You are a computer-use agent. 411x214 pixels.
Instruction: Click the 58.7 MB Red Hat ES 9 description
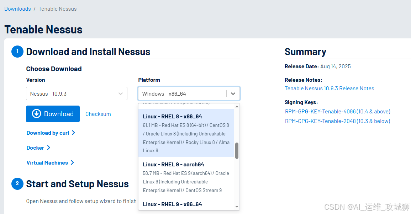pyautogui.click(x=186, y=182)
